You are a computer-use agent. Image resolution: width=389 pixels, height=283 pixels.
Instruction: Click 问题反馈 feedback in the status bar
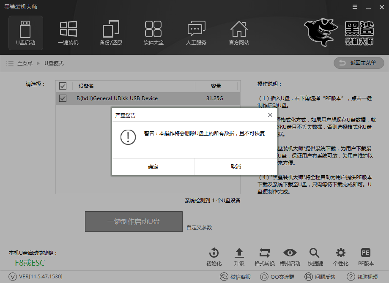click(324, 277)
